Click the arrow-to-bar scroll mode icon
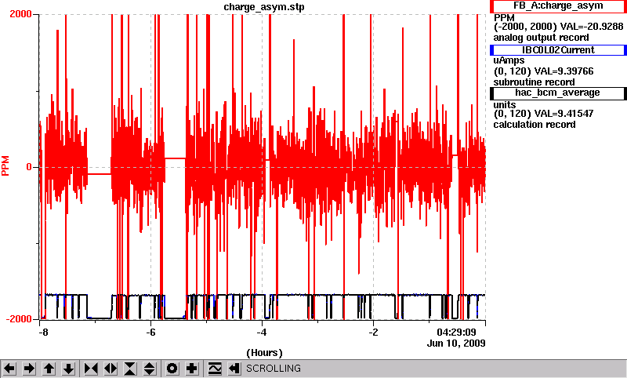Viewport: 627px width, 378px height. 234,369
